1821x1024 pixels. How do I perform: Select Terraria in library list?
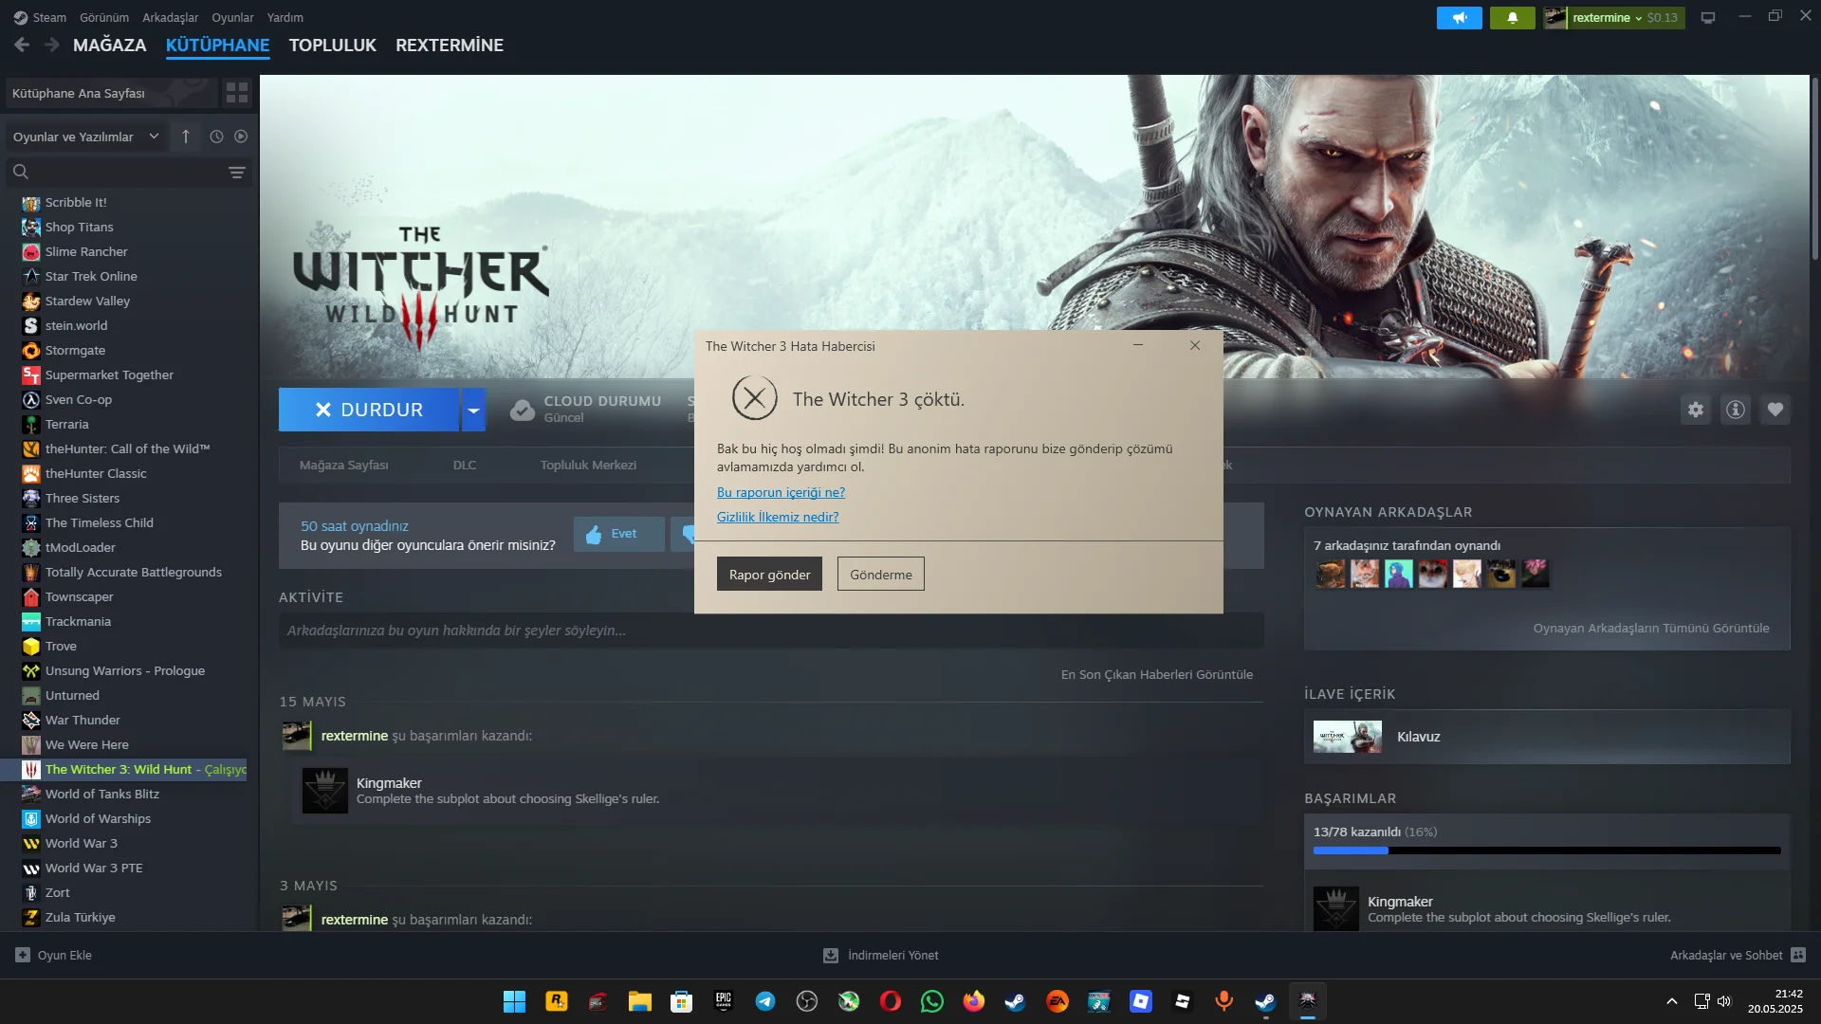pos(66,424)
